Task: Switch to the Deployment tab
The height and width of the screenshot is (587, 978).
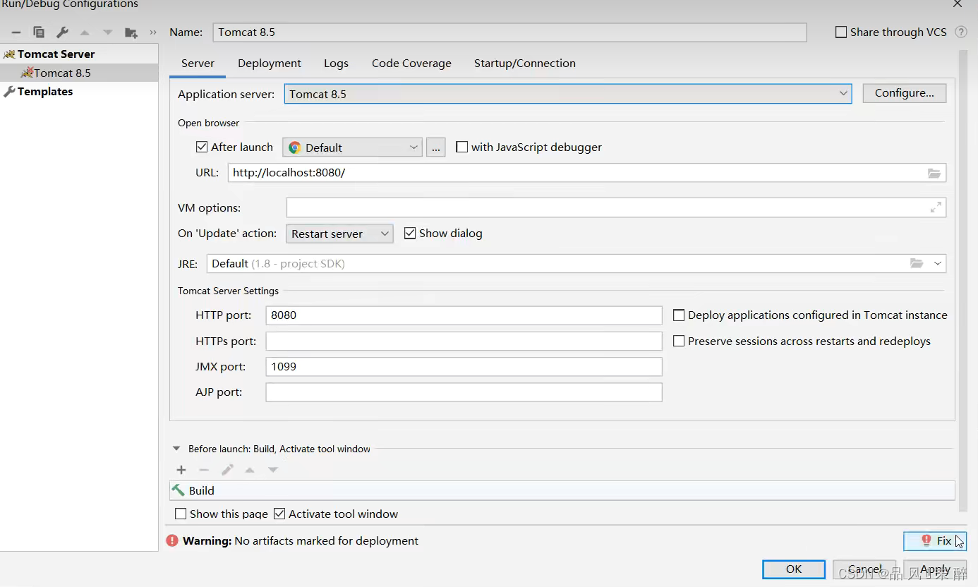Action: (x=270, y=63)
